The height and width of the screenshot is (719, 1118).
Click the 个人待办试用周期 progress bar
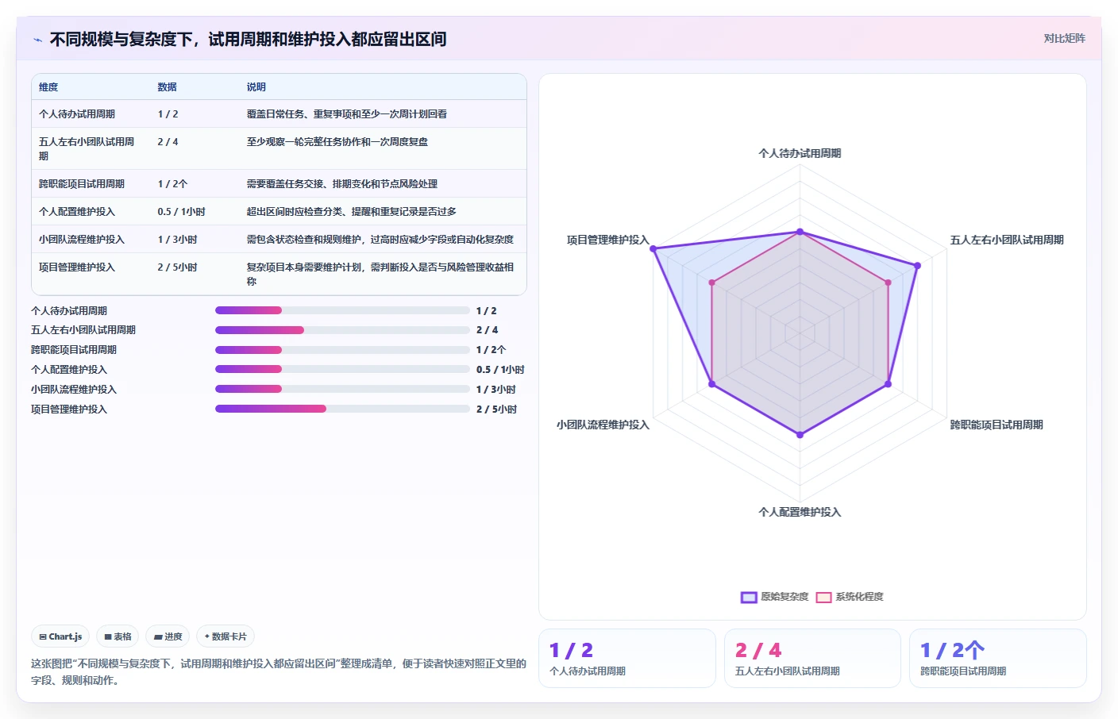click(342, 310)
